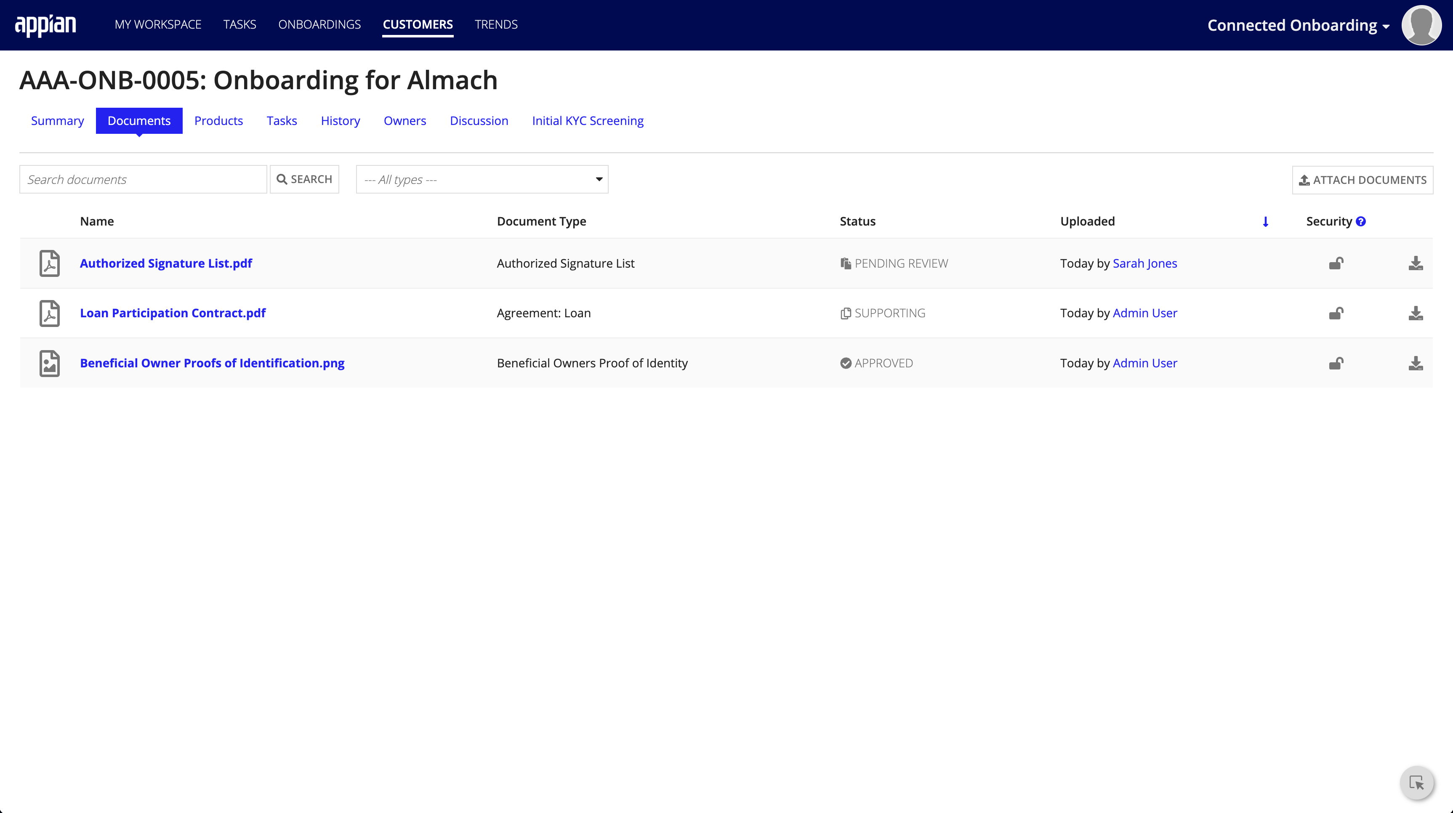Sort by the Name column header
Image resolution: width=1453 pixels, height=813 pixels.
tap(97, 222)
